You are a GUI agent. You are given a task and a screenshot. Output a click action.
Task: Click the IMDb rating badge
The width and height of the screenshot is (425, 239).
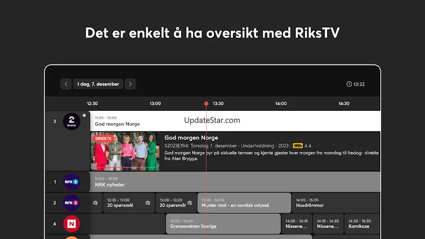(x=297, y=146)
